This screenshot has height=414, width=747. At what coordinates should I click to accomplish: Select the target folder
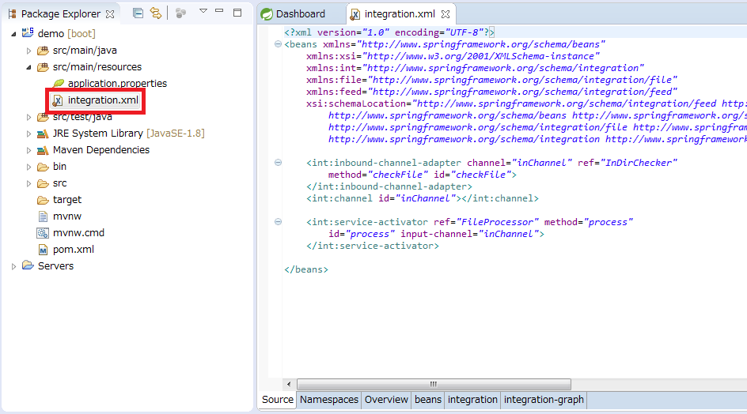(67, 200)
